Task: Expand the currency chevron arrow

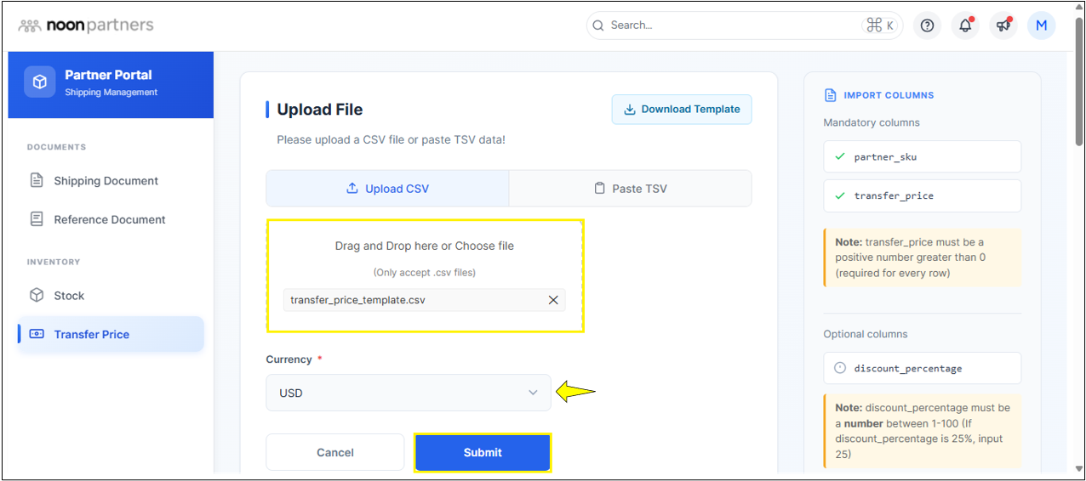Action: pyautogui.click(x=533, y=393)
